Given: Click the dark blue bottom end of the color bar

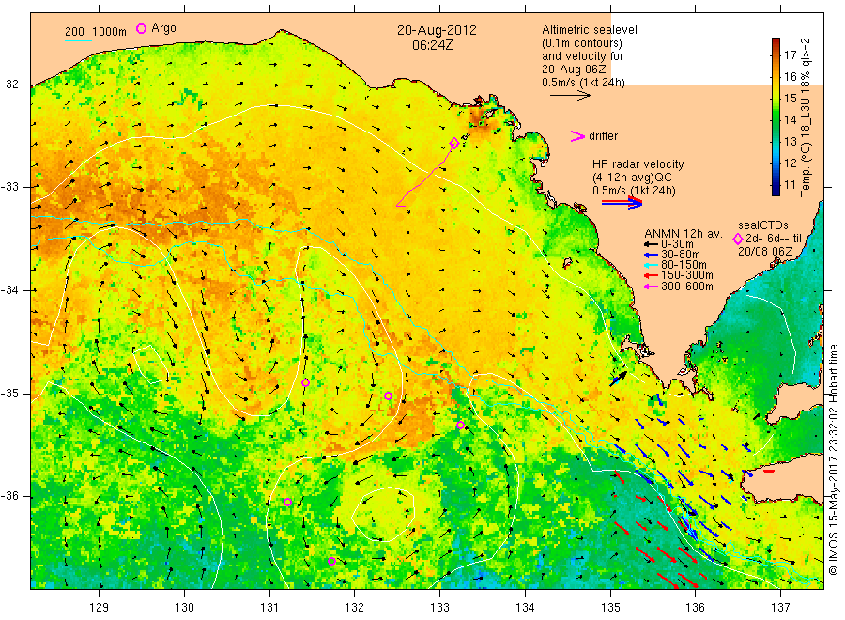Looking at the screenshot, I should point(776,191).
